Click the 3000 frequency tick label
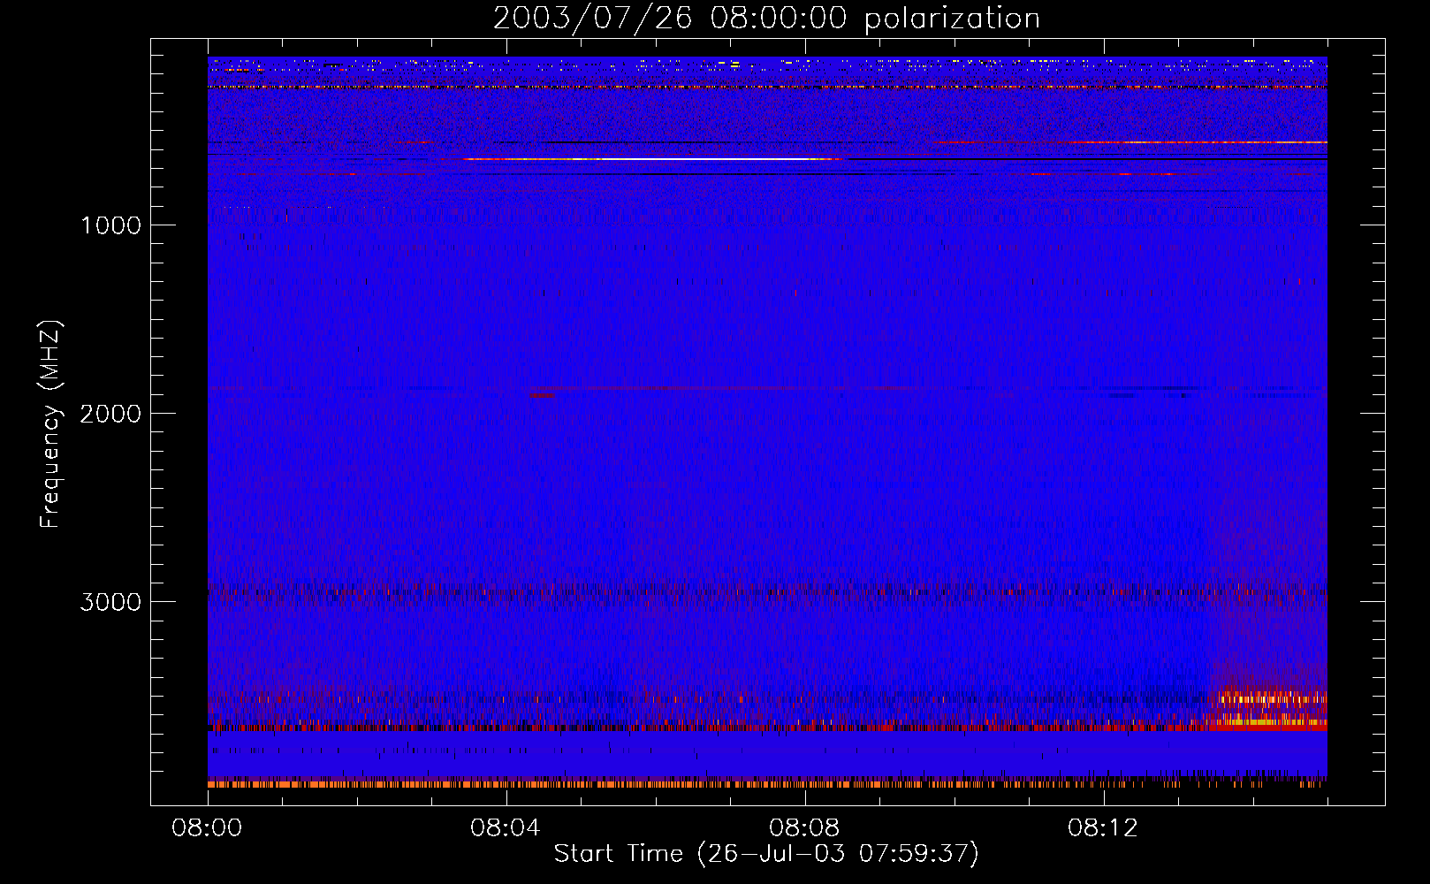1430x884 pixels. coord(110,602)
